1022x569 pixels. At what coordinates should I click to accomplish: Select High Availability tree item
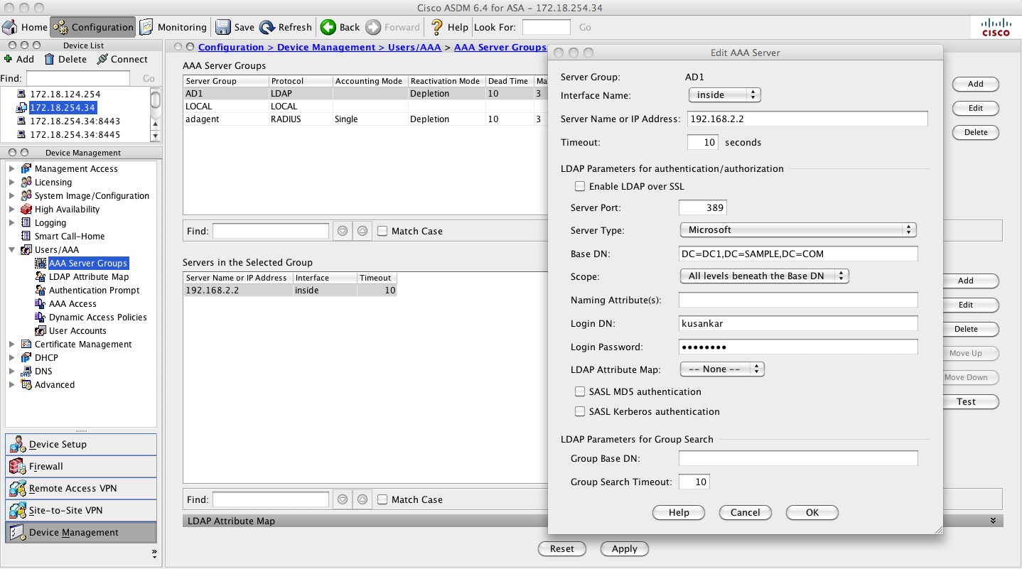(x=67, y=209)
